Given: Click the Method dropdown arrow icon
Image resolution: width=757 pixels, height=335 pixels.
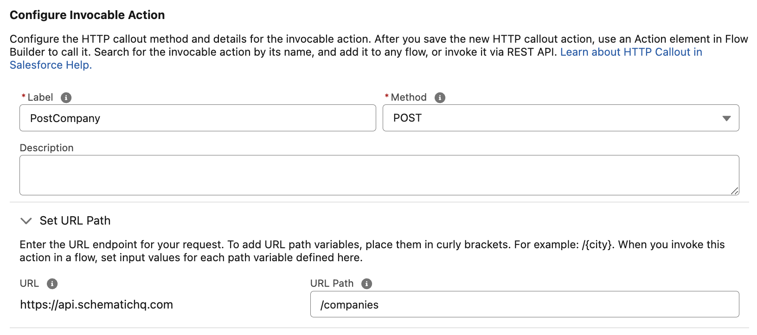Looking at the screenshot, I should (x=726, y=118).
